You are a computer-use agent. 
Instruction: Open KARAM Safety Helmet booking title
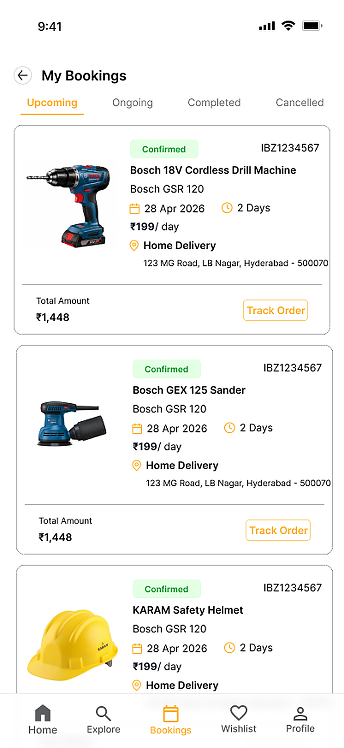click(188, 610)
